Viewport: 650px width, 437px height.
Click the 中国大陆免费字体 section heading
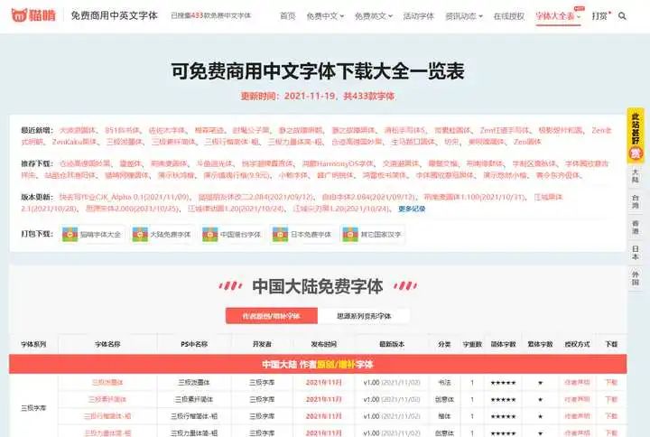(x=318, y=286)
